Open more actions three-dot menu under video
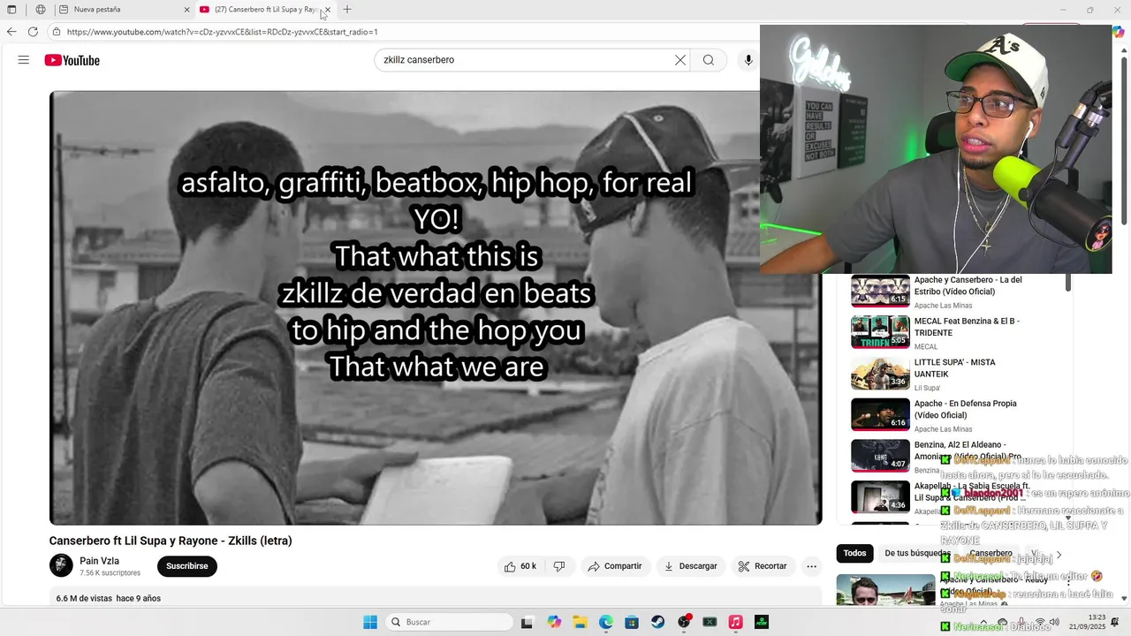 click(x=811, y=566)
